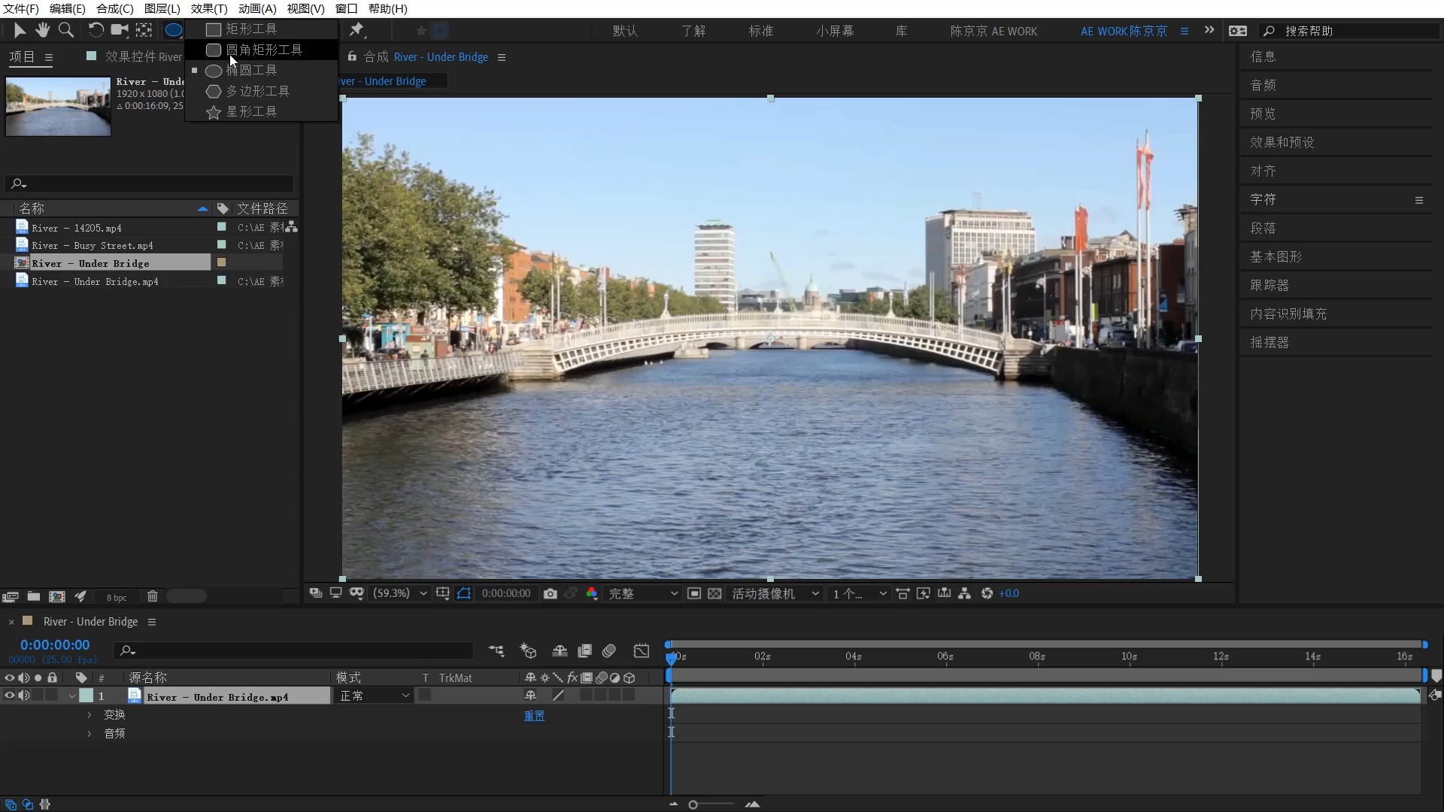Click the red-green-blue channel display icon

click(x=592, y=594)
